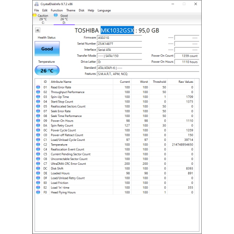234x234 pixels.
Task: Click the status icon for Disk Shift
Action: (38, 168)
